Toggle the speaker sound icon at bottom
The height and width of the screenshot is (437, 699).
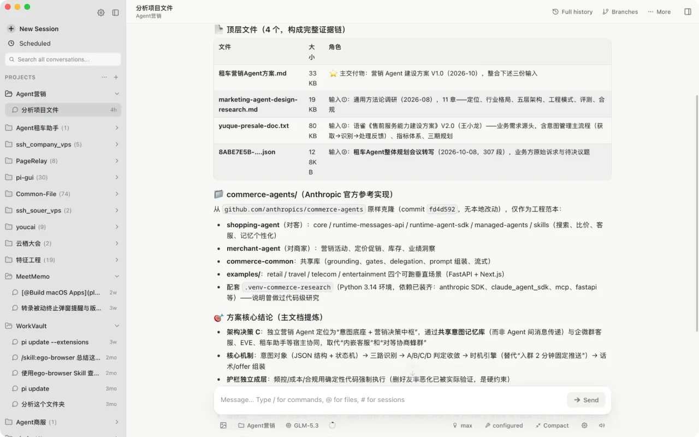(x=602, y=426)
